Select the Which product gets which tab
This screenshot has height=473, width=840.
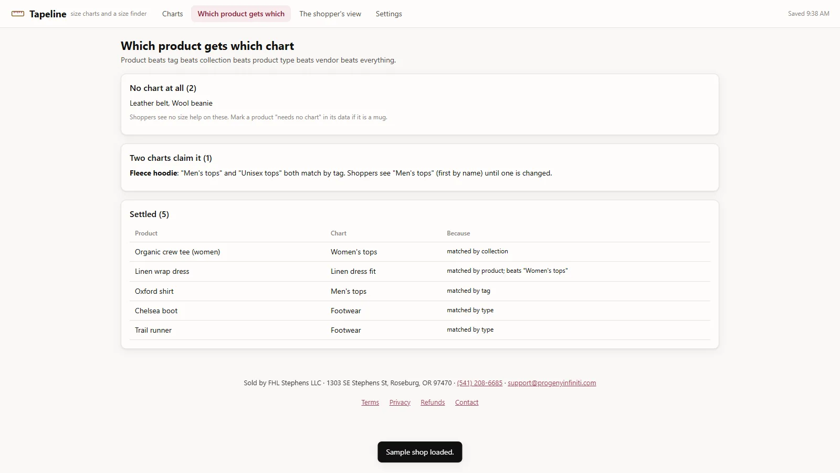click(241, 14)
